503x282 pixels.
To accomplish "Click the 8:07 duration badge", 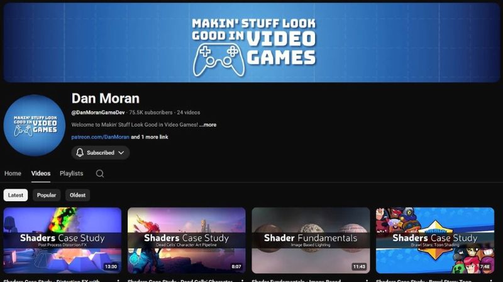I will click(x=236, y=267).
